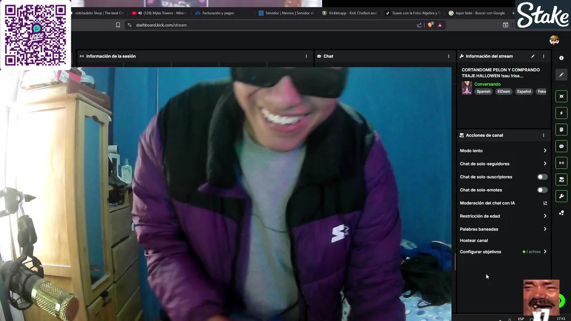The width and height of the screenshot is (571, 321).
Task: Click the 1 activas goals indicator
Action: [x=532, y=252]
